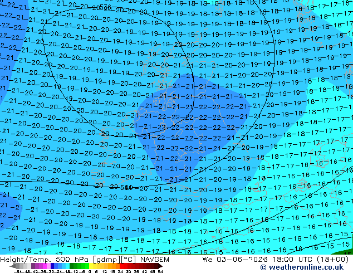Pick the yellow 0°C swatch in legend

tap(91, 266)
